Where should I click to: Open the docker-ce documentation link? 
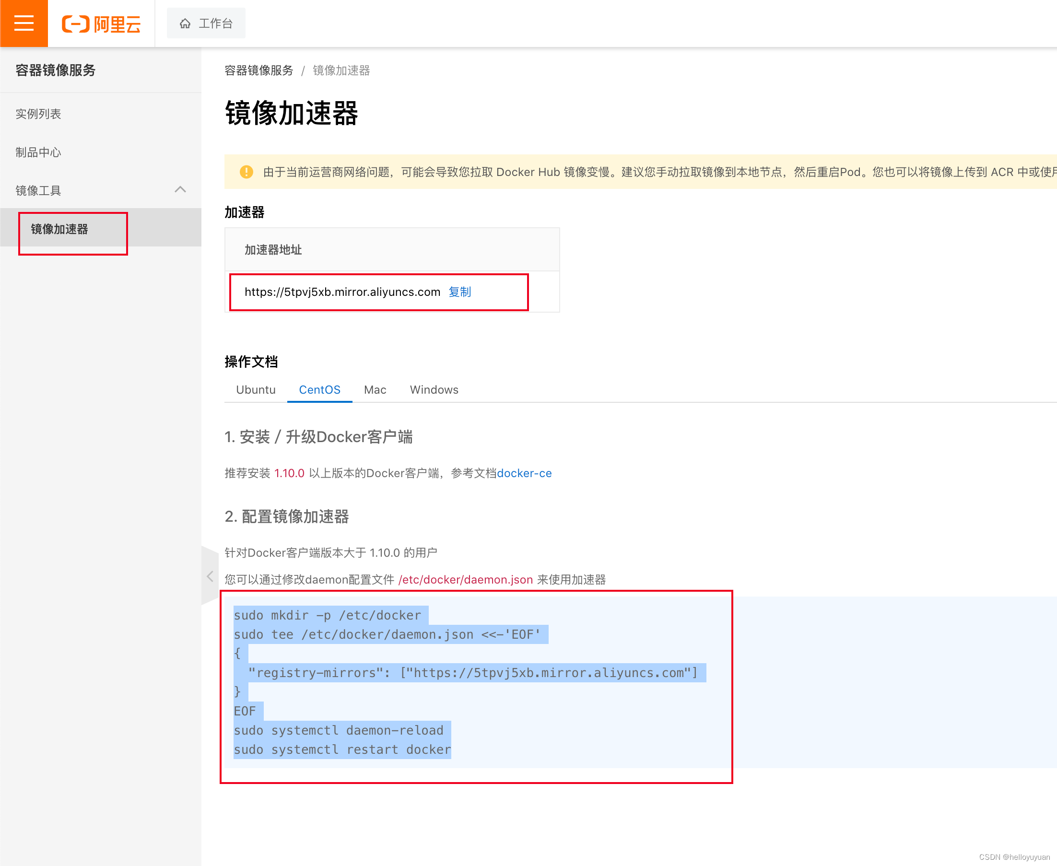click(x=524, y=473)
